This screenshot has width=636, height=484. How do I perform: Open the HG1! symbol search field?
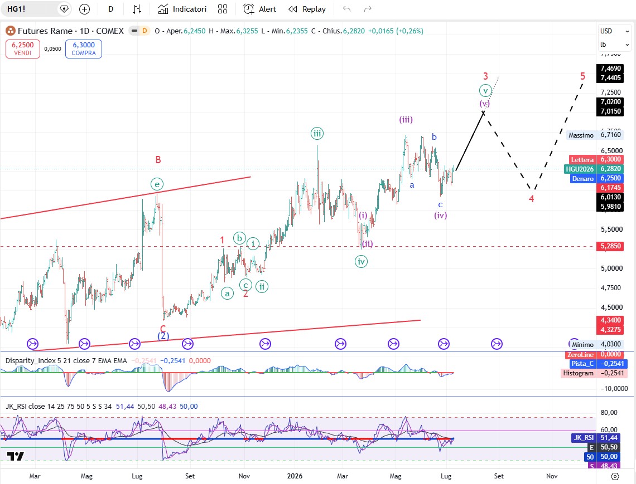tap(28, 9)
